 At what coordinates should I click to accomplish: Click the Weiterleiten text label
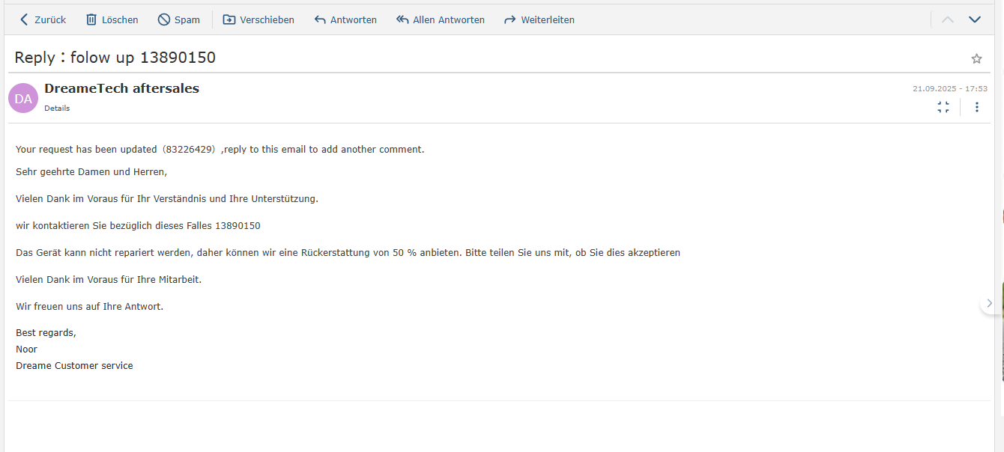tap(548, 20)
